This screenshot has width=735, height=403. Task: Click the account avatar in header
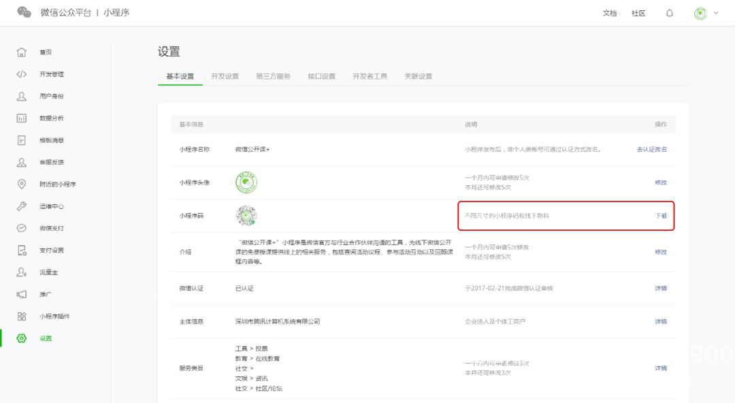[x=700, y=14]
